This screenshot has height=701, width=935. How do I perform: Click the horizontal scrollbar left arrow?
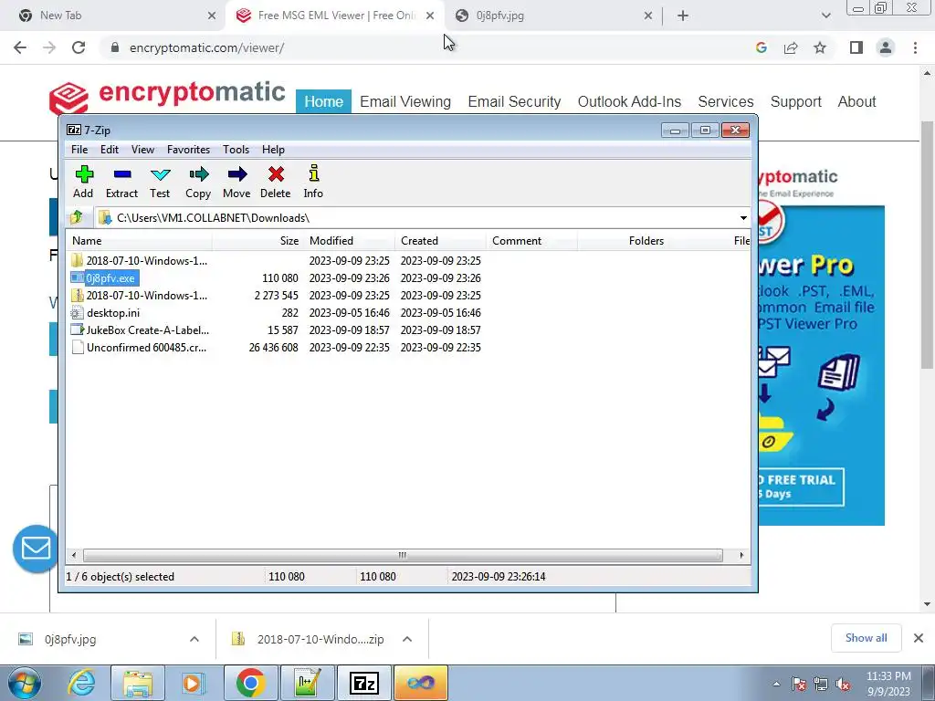(x=74, y=555)
